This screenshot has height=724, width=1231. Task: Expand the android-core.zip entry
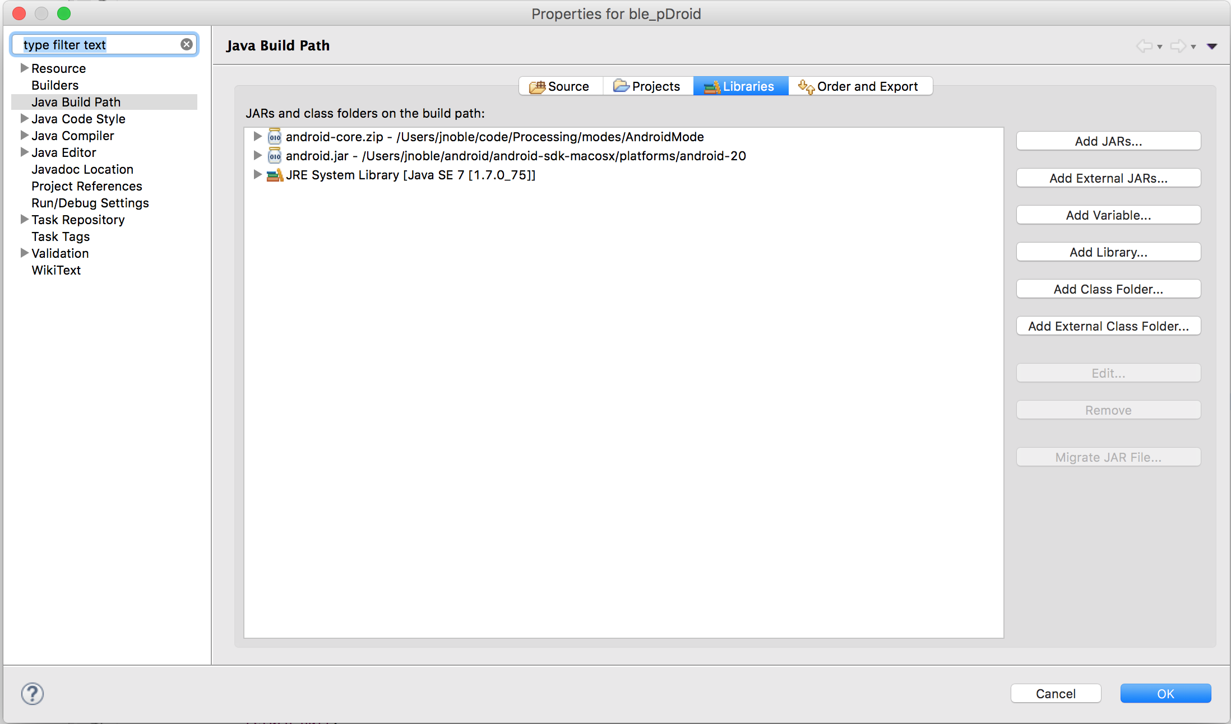click(x=257, y=136)
